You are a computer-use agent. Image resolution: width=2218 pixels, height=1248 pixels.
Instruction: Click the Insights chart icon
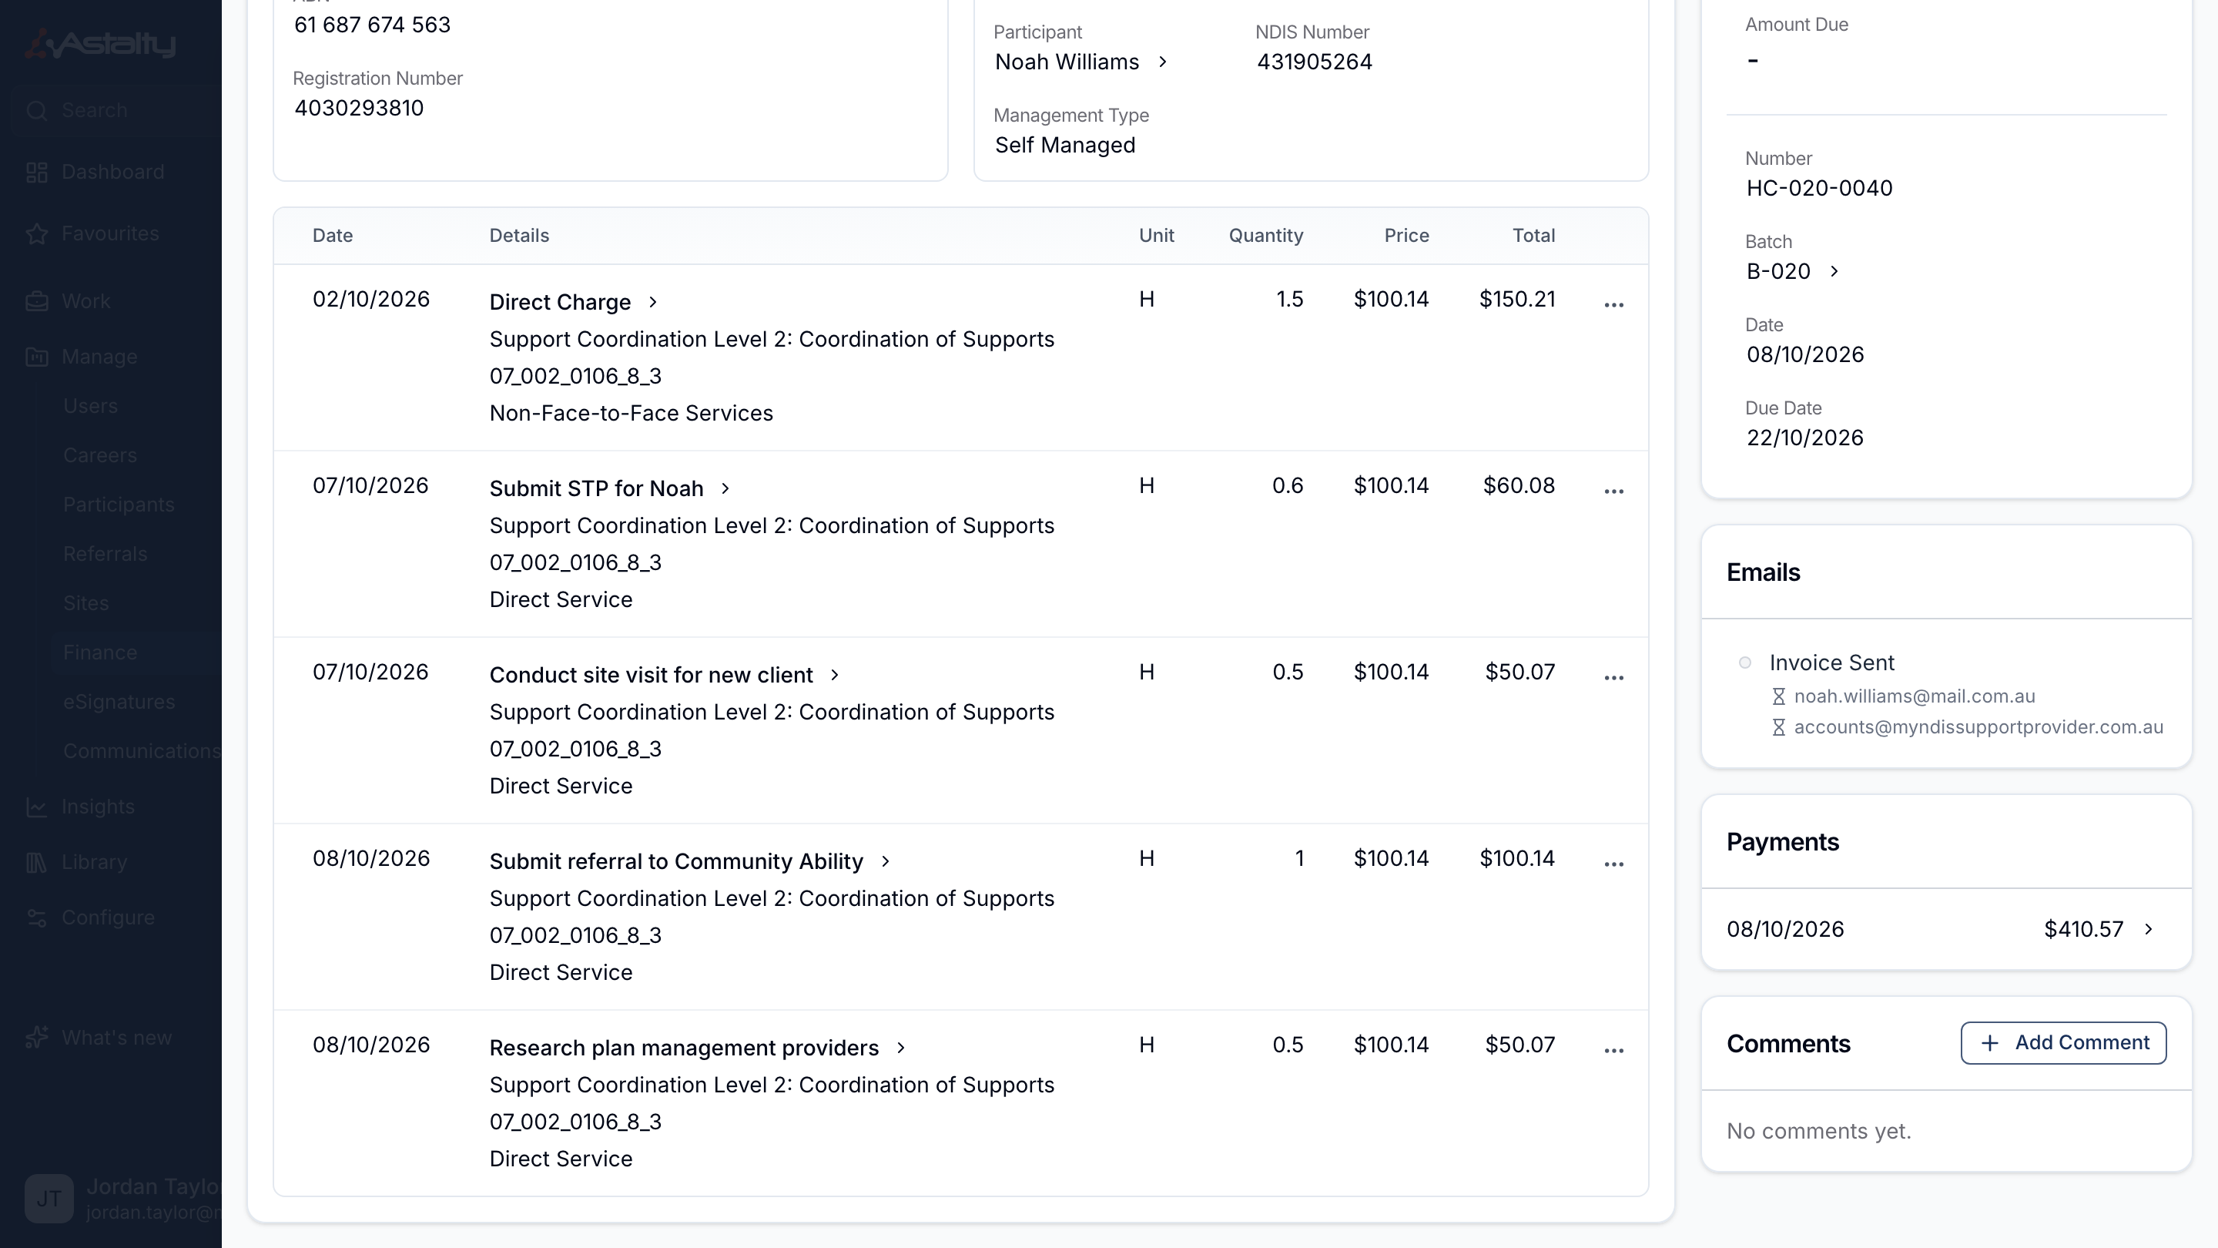coord(36,807)
